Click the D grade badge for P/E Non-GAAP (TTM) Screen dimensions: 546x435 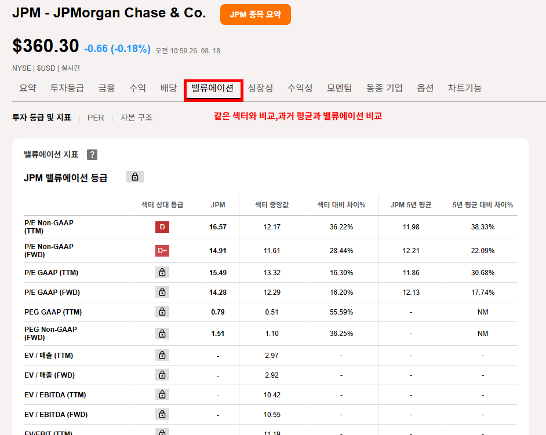pos(162,227)
